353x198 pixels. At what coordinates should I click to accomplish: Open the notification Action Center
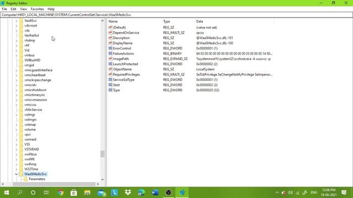344,193
